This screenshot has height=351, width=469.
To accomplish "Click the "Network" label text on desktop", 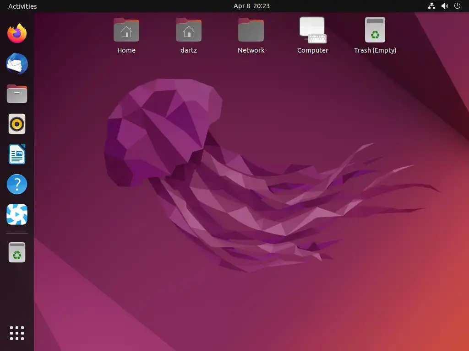I will [x=251, y=50].
